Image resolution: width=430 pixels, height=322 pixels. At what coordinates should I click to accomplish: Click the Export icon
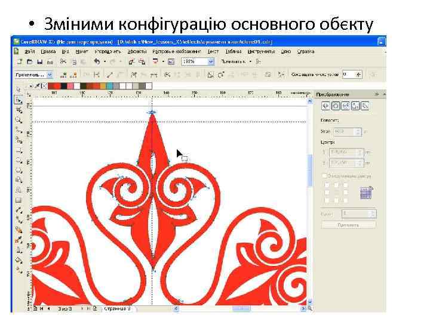tap(142, 61)
